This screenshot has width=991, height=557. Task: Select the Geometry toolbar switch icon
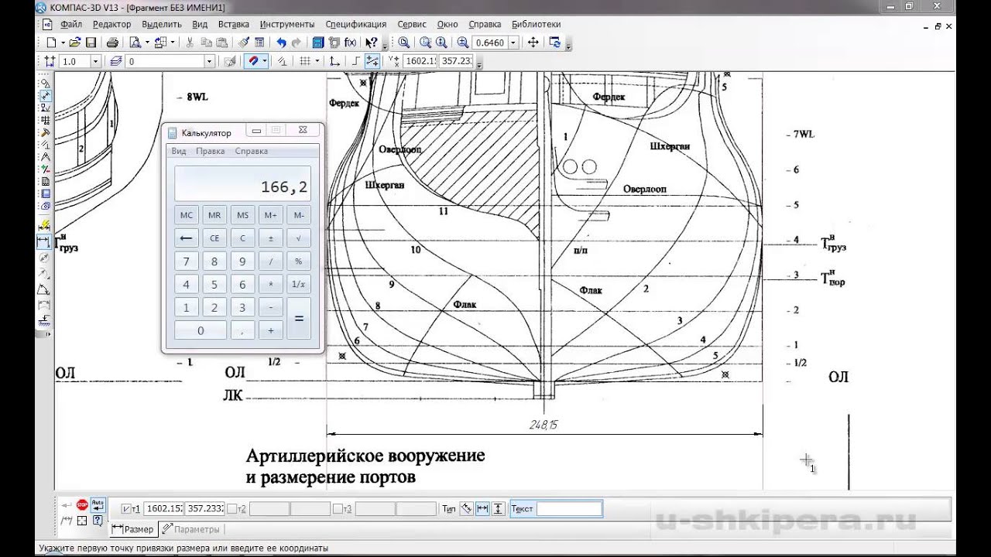click(x=46, y=83)
